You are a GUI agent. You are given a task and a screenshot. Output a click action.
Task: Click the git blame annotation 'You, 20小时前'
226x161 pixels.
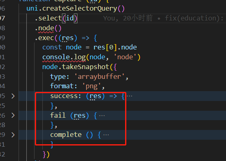[128, 18]
